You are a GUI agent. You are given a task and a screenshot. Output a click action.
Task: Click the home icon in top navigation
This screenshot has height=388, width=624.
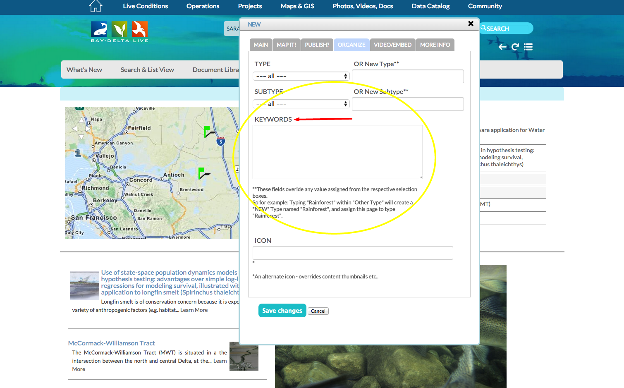click(x=96, y=6)
